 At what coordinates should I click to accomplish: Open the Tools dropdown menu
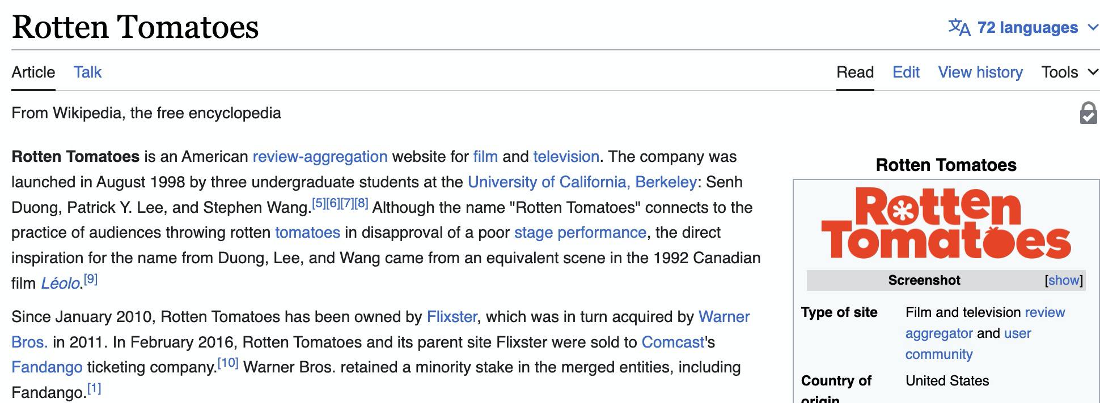point(1069,72)
